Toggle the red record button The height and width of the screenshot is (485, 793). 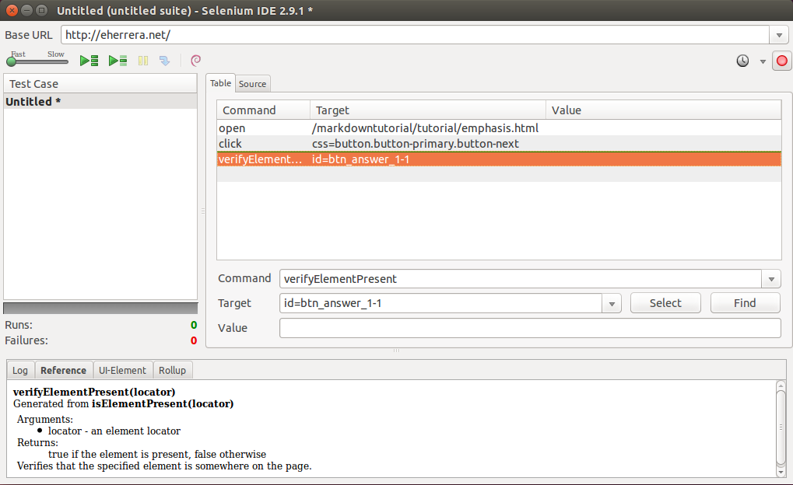(781, 61)
